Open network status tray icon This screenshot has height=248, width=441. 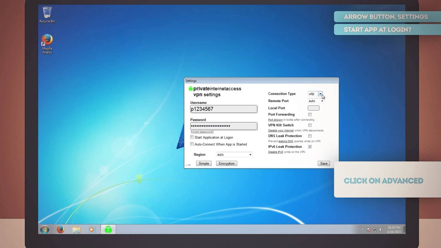(x=375, y=230)
